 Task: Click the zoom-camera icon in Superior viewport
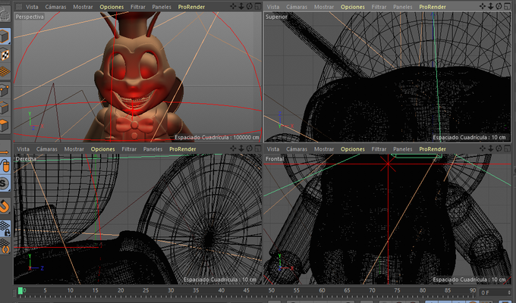click(491, 6)
